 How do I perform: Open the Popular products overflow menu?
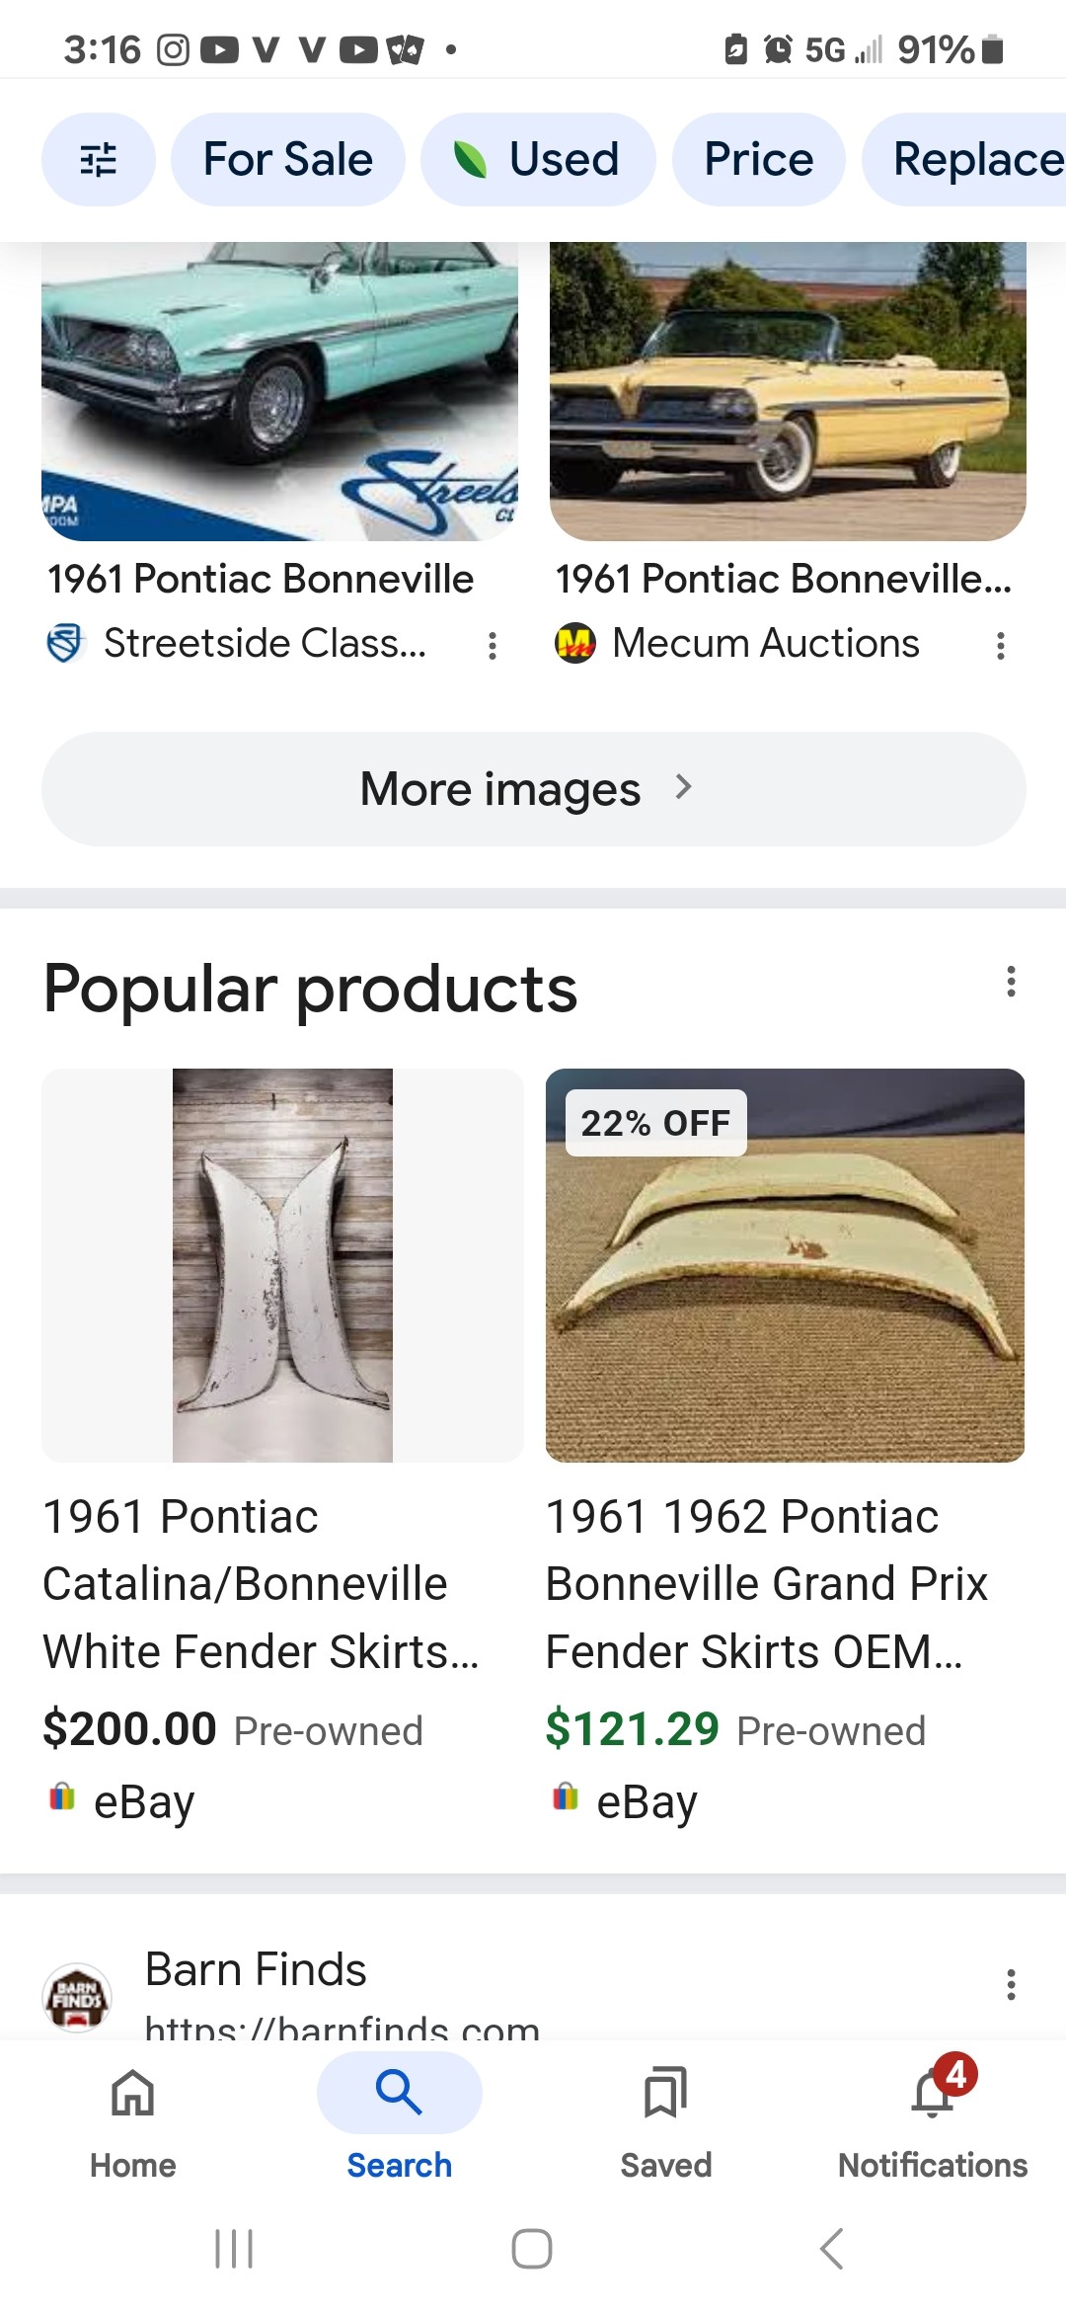coord(1010,982)
